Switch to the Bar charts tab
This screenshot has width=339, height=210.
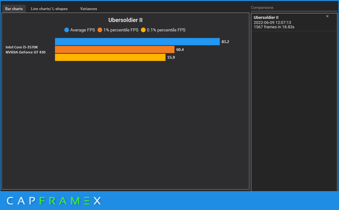pyautogui.click(x=14, y=8)
